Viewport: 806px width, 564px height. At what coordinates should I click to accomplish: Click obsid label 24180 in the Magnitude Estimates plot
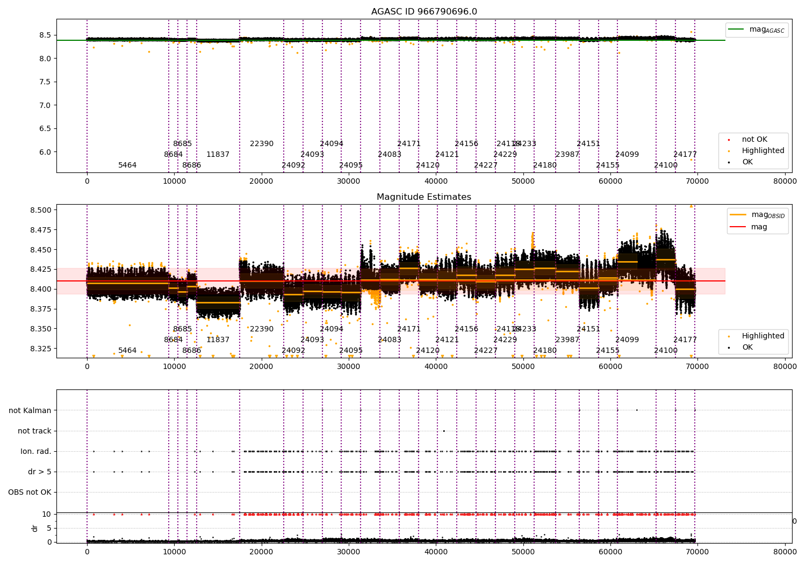(545, 350)
